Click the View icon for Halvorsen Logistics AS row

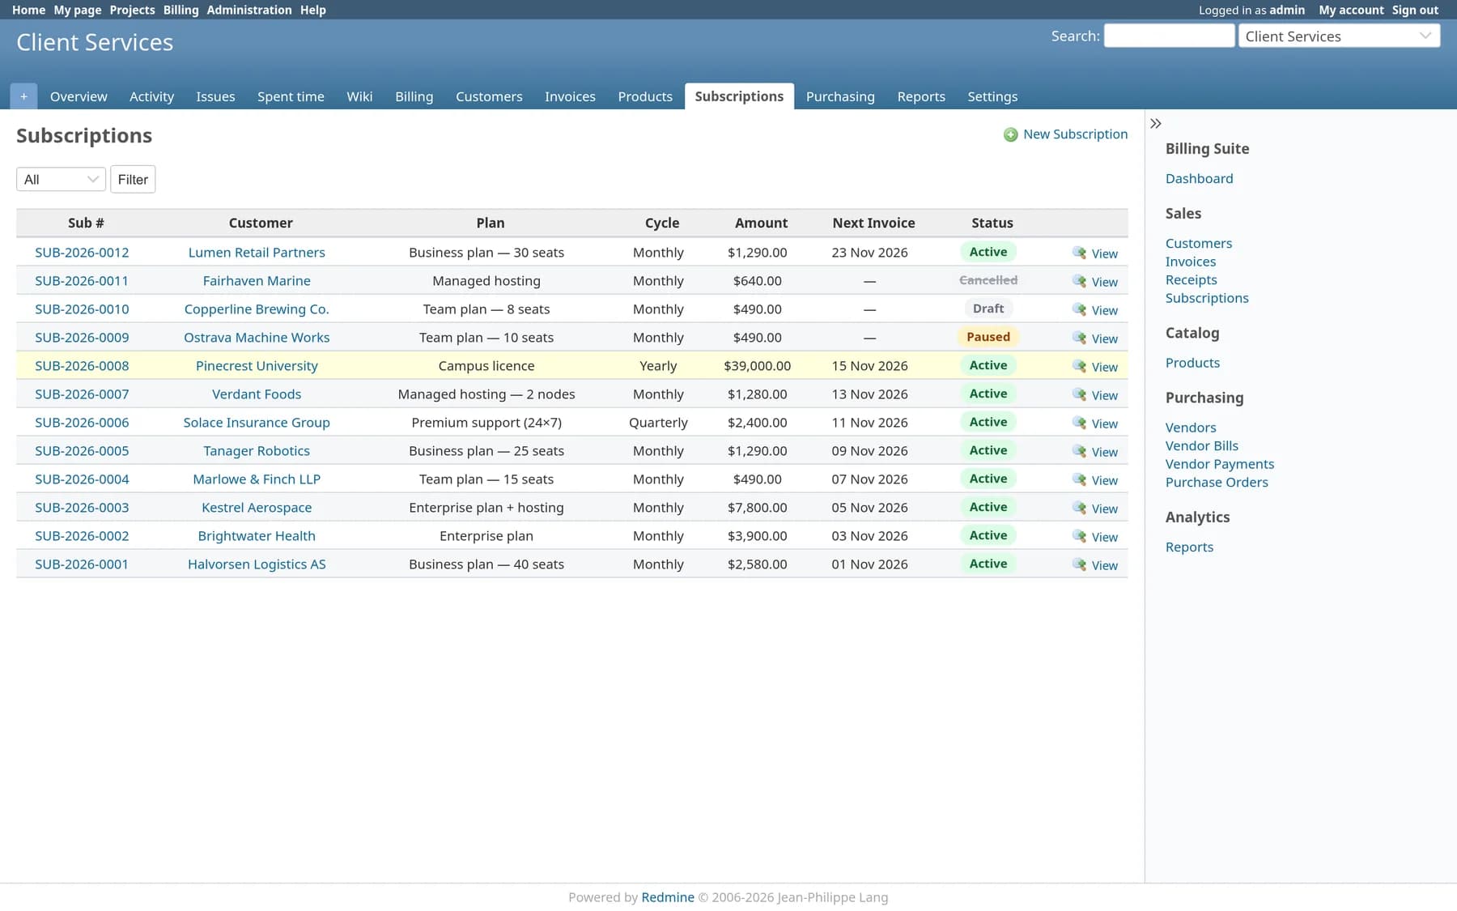[x=1079, y=564]
